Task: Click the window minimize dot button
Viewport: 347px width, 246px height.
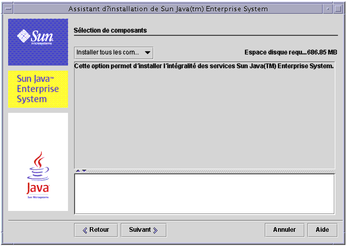Action: point(328,9)
